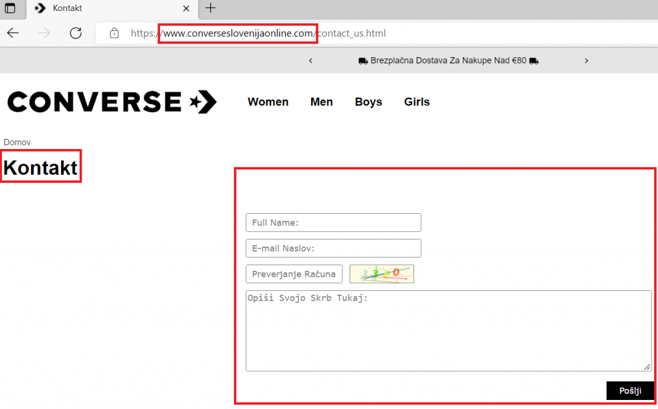Go to the Boys category
Screen dimensions: 658x409
[368, 102]
